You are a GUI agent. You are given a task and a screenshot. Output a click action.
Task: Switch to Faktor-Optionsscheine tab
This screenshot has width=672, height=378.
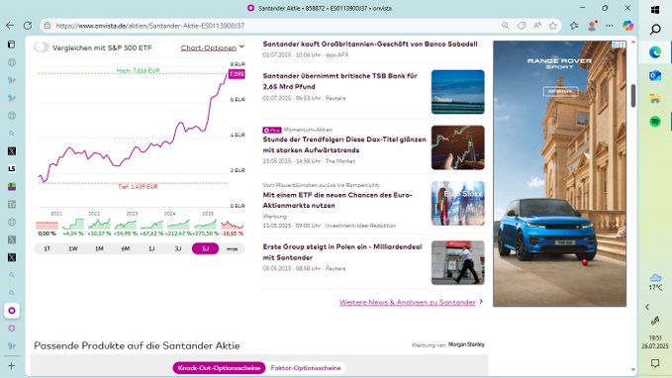(x=306, y=368)
